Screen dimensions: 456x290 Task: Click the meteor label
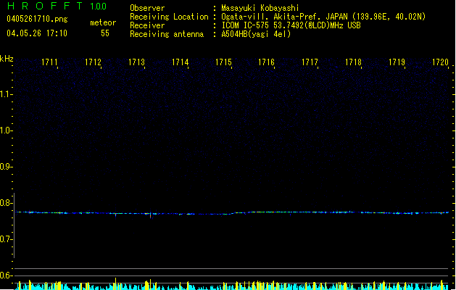(103, 22)
